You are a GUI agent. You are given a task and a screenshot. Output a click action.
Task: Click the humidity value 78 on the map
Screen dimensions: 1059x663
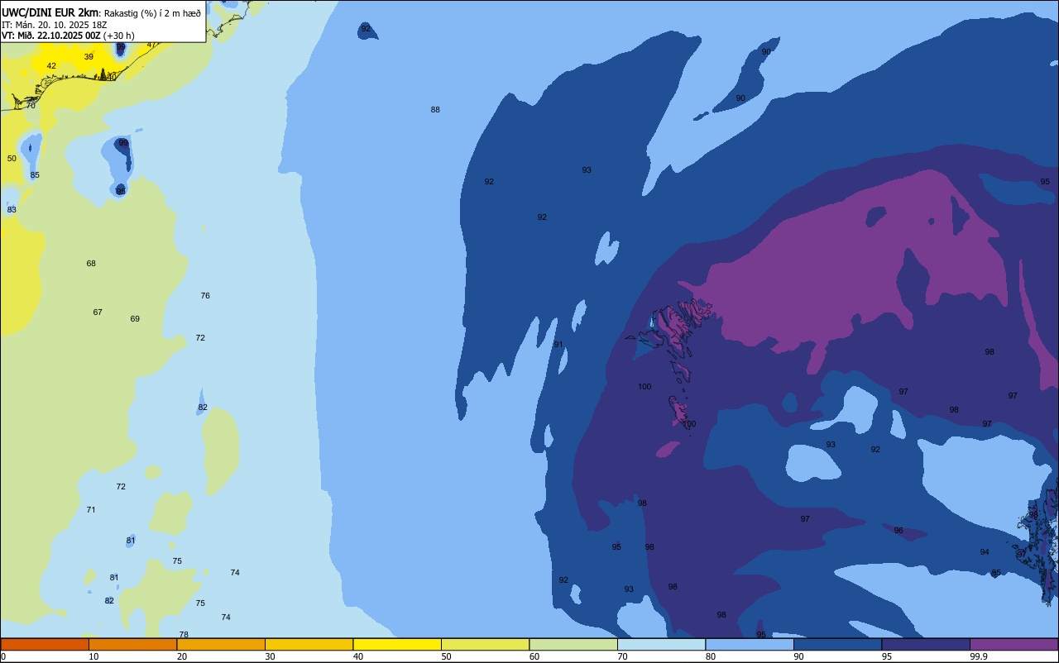click(x=184, y=635)
